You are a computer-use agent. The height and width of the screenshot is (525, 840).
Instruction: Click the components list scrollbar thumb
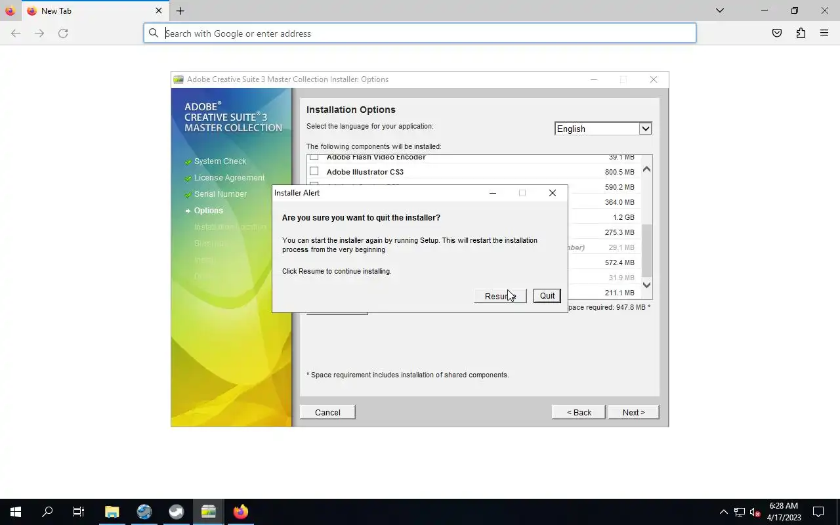point(646,250)
